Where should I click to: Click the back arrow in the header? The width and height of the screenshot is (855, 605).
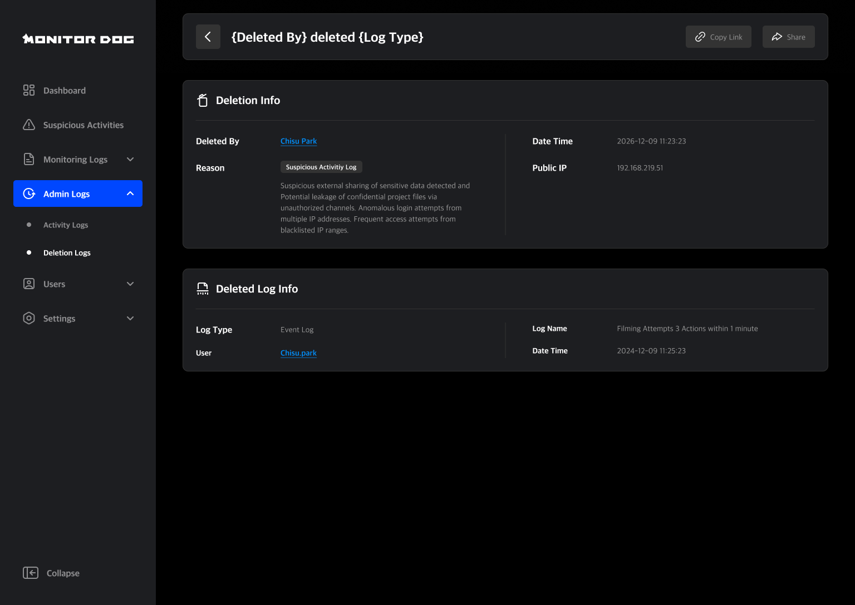tap(208, 37)
